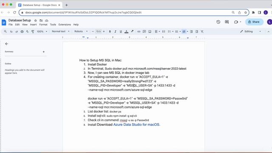Add a comment from toolbar
Viewport: 272px width, 153px height.
[x=144, y=31]
